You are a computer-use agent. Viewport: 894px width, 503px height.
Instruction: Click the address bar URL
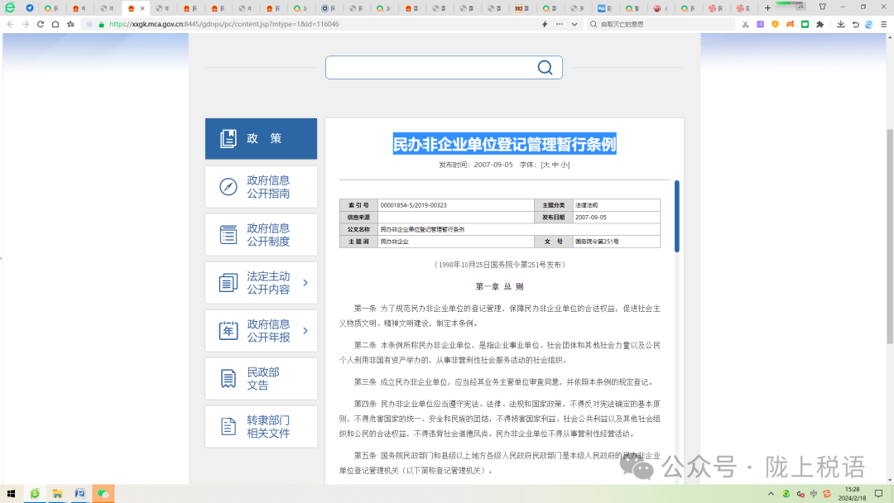(224, 24)
